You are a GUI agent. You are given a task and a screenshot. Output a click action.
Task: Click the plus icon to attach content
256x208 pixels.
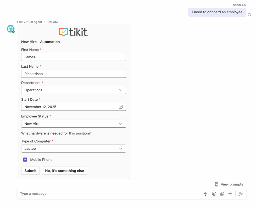pyautogui.click(x=230, y=193)
